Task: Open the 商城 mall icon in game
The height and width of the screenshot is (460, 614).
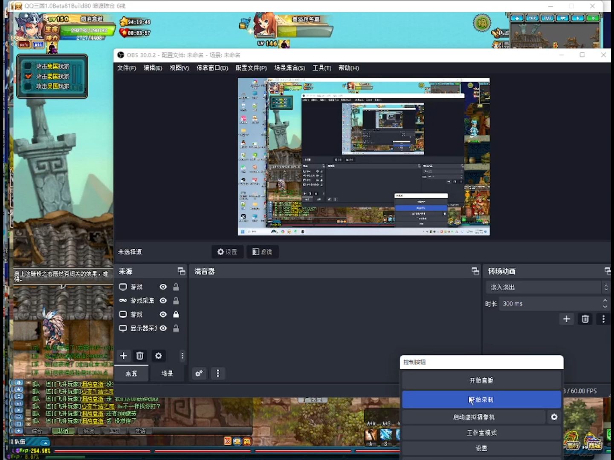Action: [593, 441]
